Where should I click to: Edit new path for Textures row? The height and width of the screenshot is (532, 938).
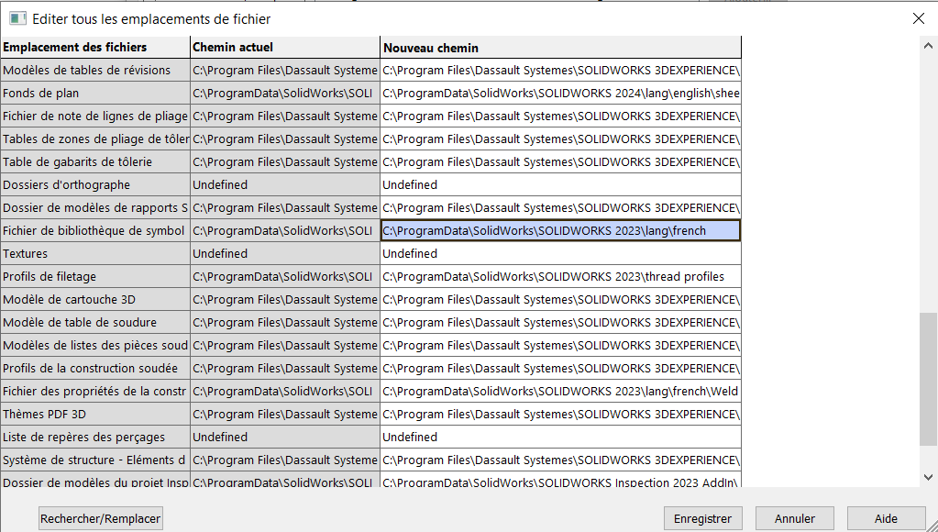coord(559,254)
